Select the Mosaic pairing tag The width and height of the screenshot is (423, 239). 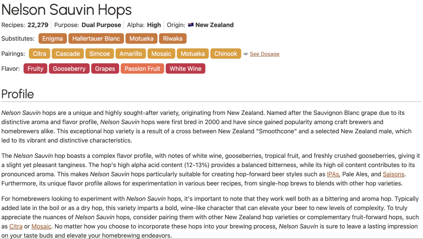[x=161, y=54]
